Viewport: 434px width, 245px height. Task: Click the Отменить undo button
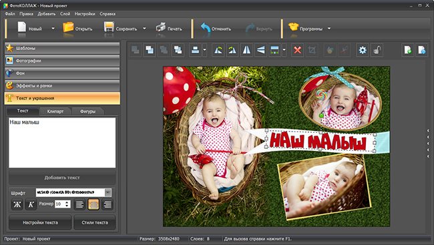pos(216,28)
